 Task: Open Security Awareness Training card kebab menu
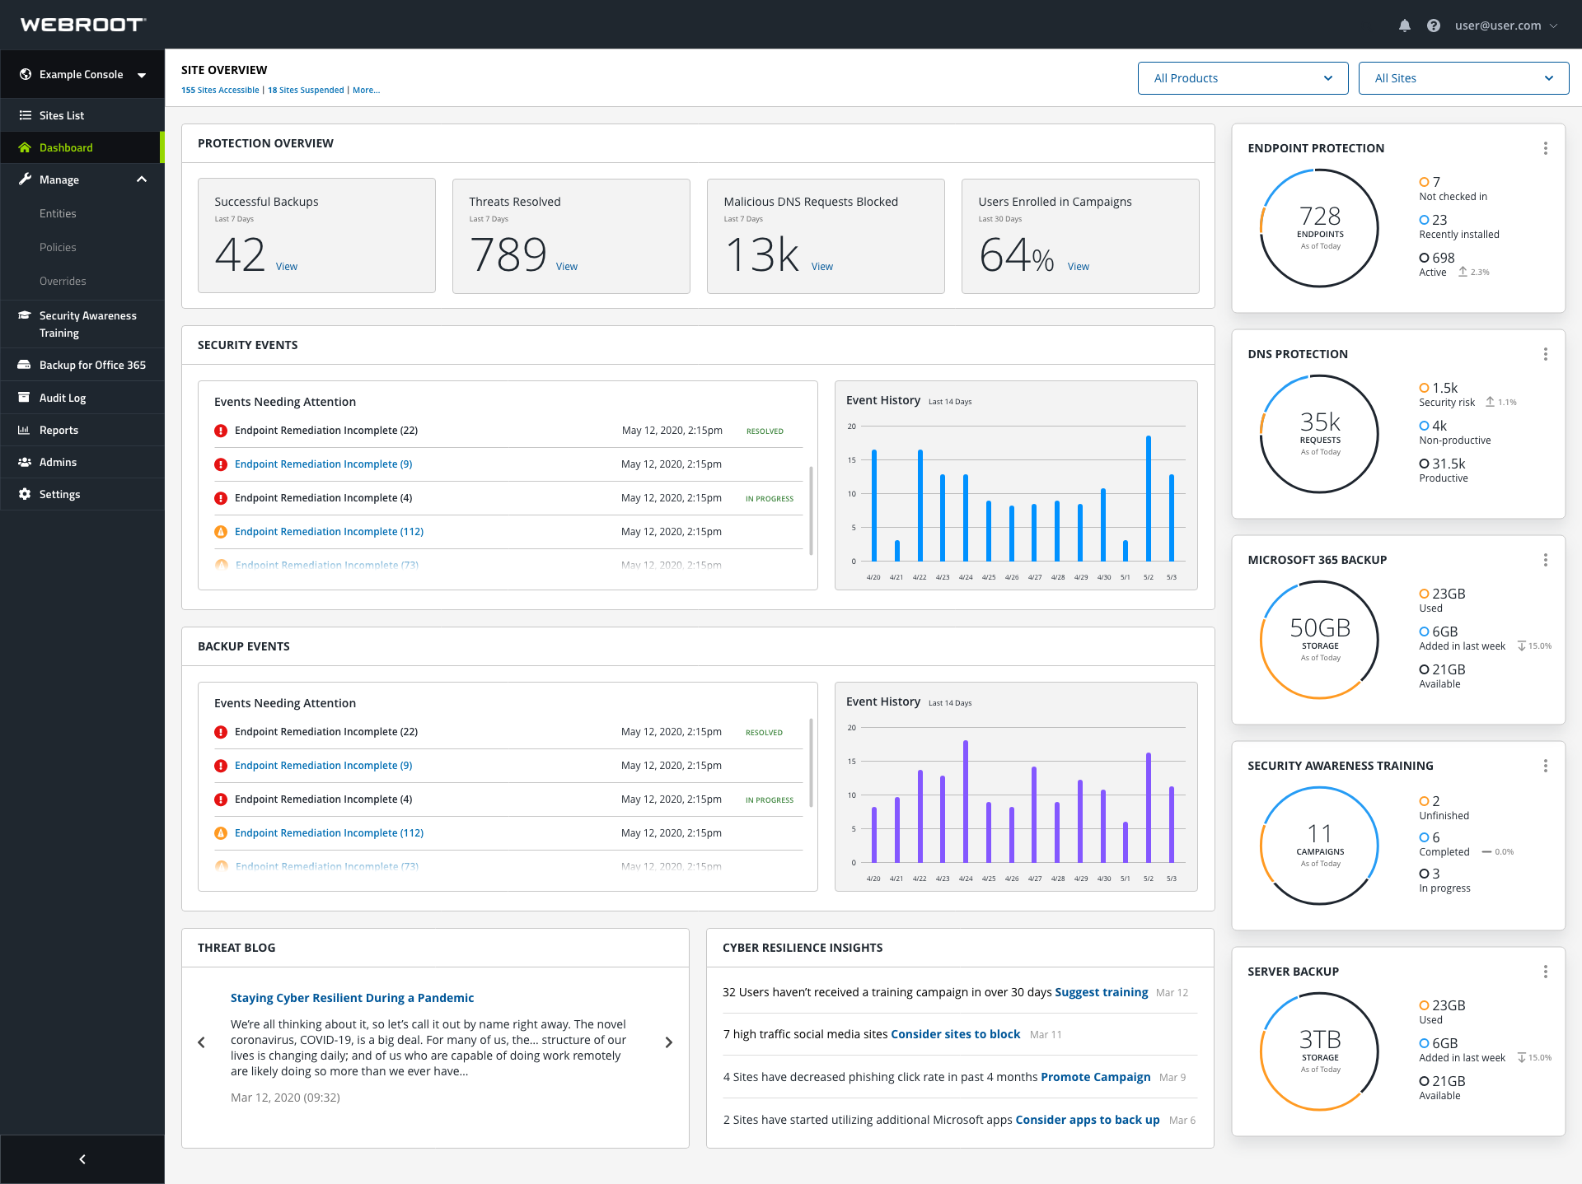1545,766
